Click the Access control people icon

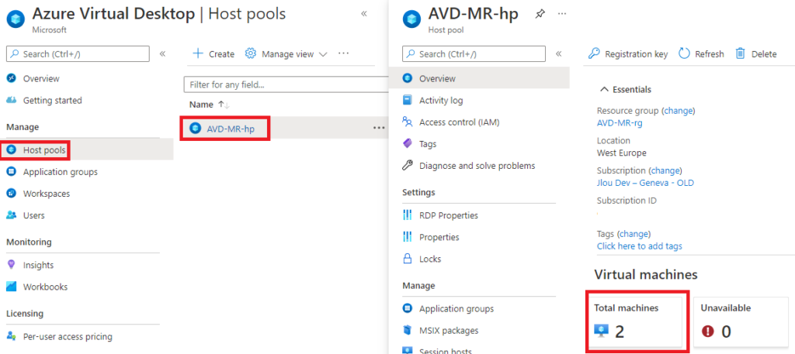[x=407, y=122]
